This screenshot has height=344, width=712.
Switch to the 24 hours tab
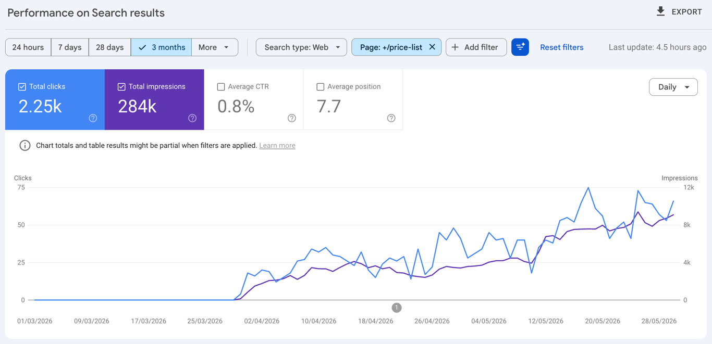pos(28,47)
